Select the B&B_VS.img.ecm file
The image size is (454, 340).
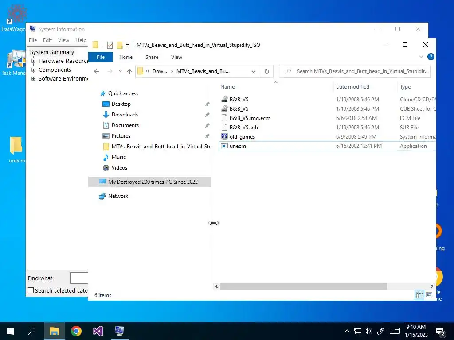pos(250,118)
